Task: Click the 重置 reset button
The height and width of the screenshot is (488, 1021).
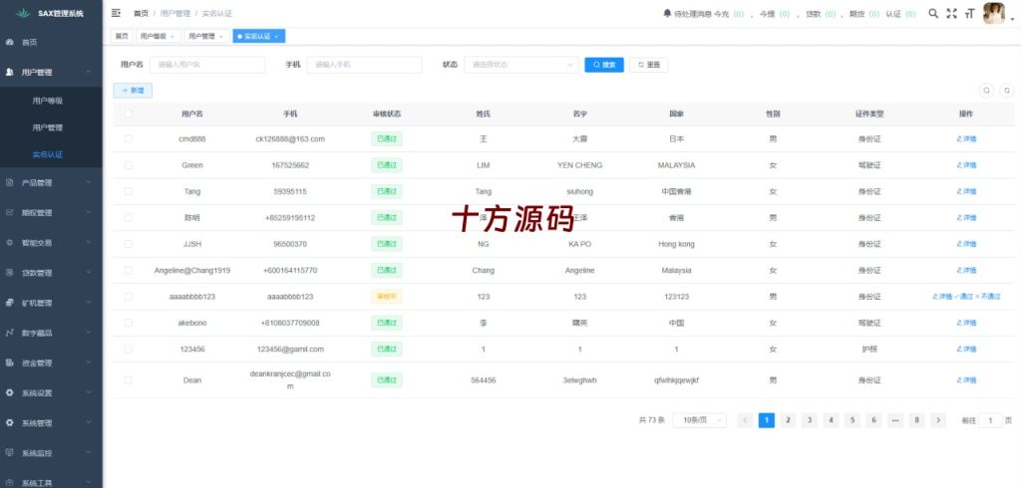Action: pyautogui.click(x=648, y=65)
